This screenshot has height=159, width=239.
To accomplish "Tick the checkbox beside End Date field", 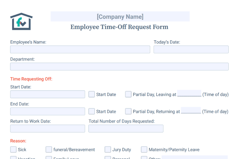I will click(x=92, y=111).
